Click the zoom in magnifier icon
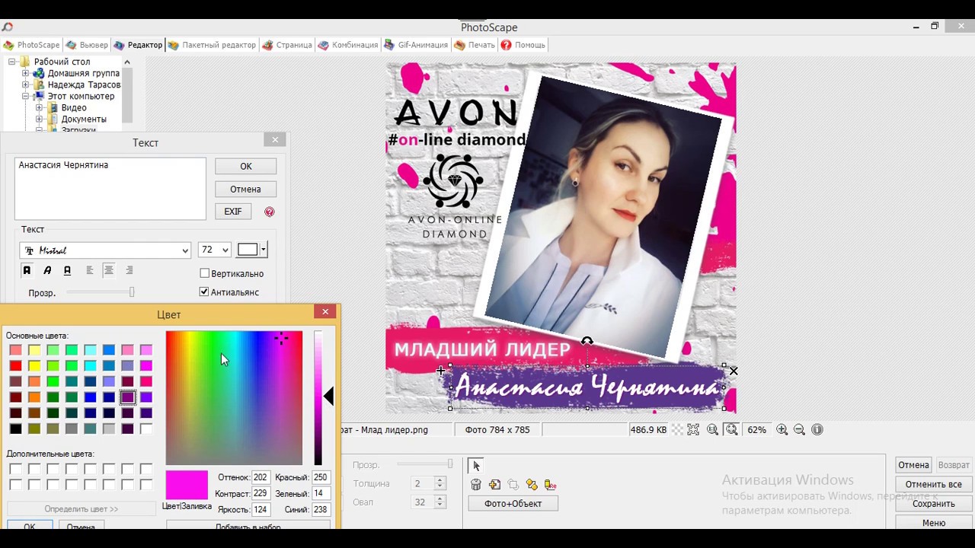 [782, 429]
